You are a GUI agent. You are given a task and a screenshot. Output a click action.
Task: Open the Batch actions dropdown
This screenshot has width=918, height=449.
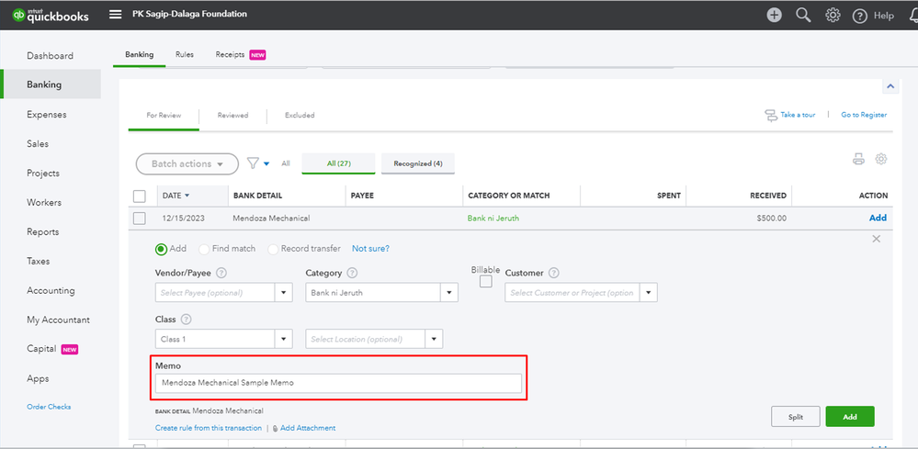187,164
